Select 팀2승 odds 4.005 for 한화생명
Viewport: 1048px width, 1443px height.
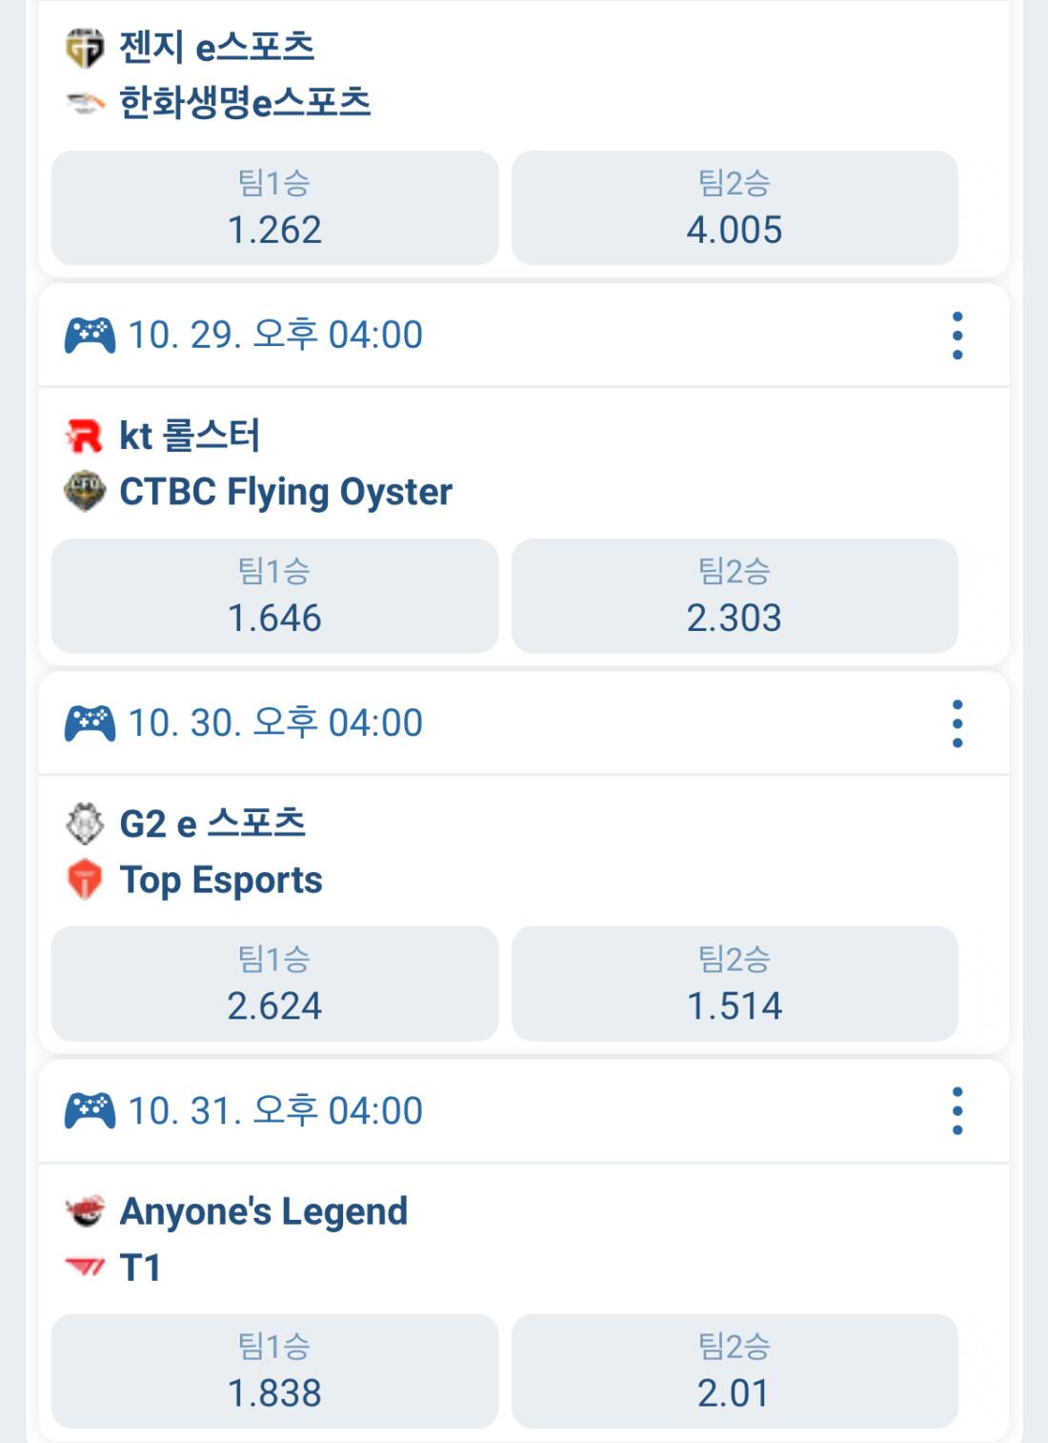pos(735,208)
